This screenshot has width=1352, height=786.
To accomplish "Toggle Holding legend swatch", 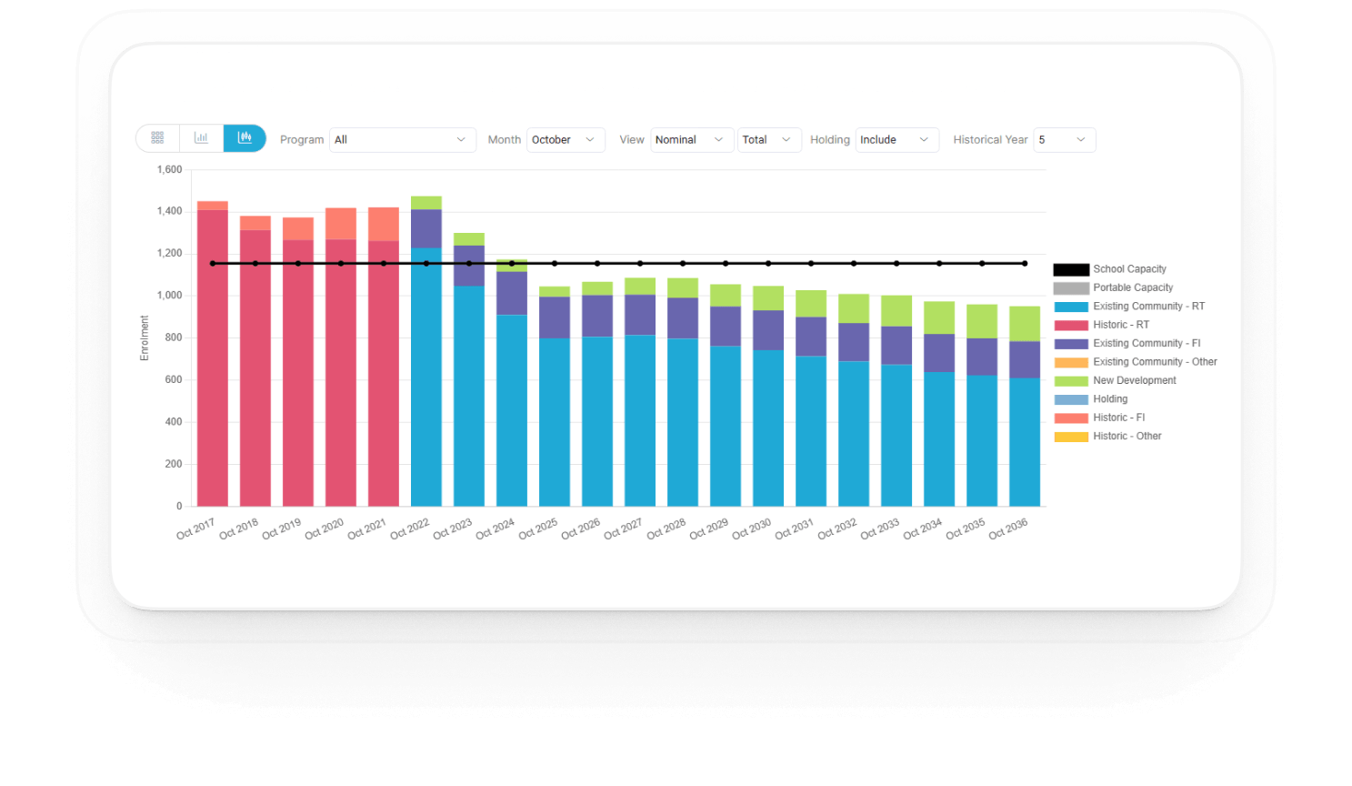I will [x=1071, y=400].
